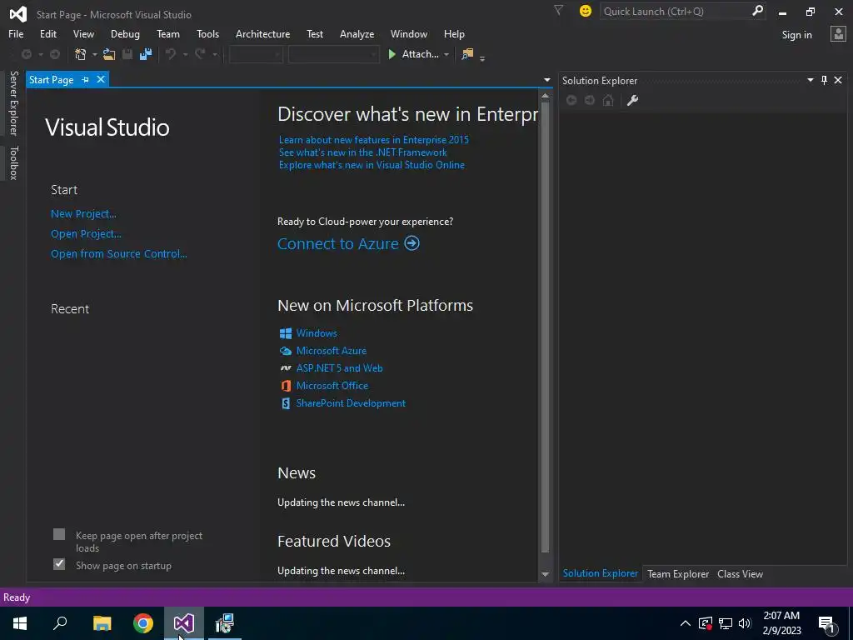The height and width of the screenshot is (640, 853).
Task: Open the Architecture menu
Action: click(x=262, y=33)
